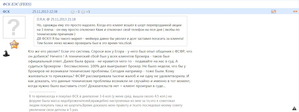Click signature line 'увеличили свои депозы в 5 раз.'
The height and width of the screenshot is (112, 299).
[54, 110]
